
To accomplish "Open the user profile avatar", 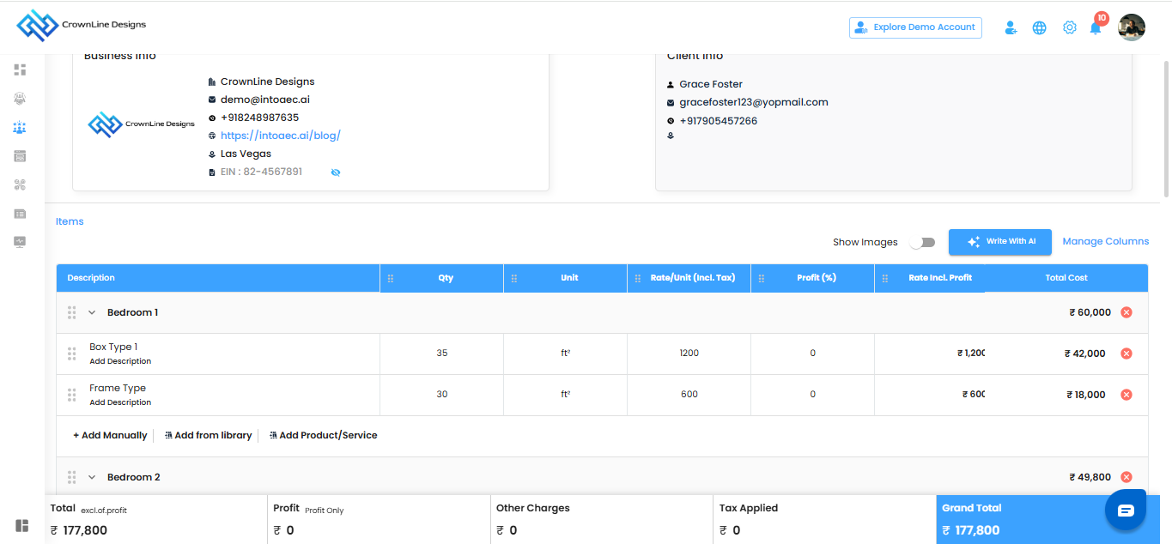I will point(1132,27).
